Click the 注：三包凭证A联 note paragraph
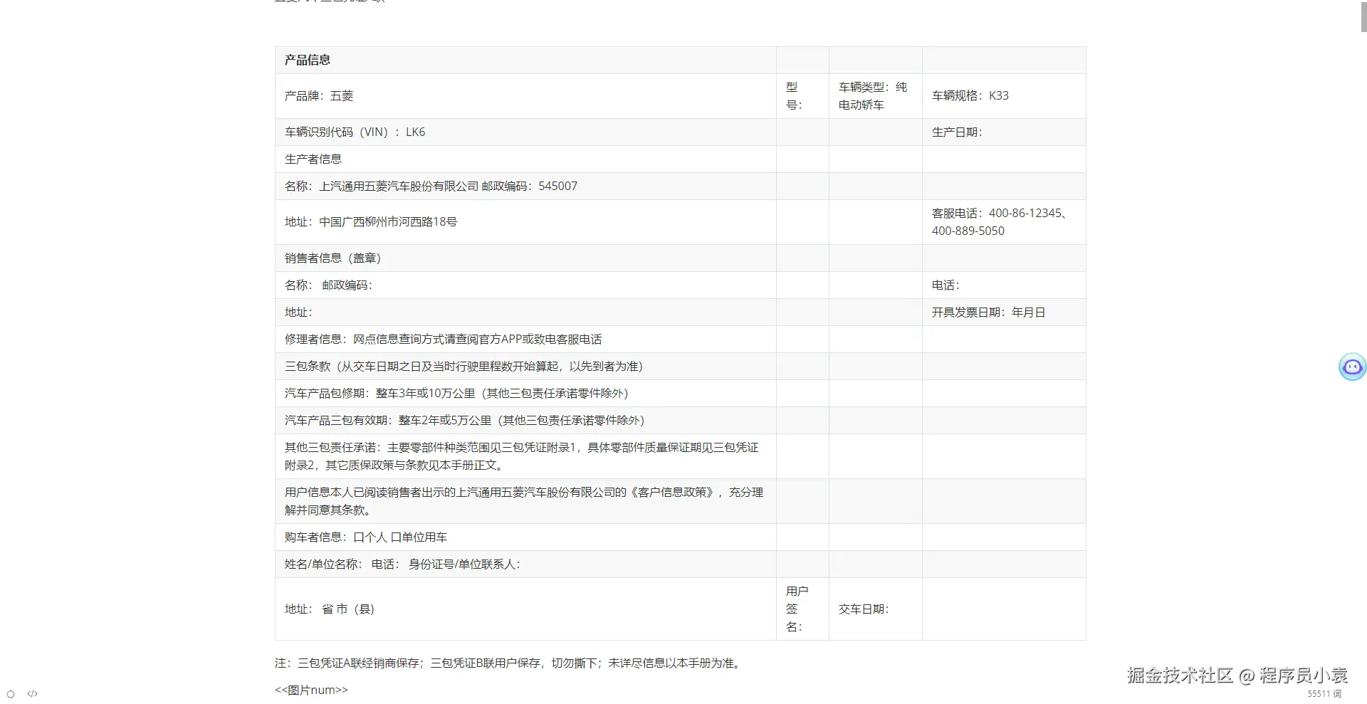Image resolution: width=1367 pixels, height=704 pixels. pyautogui.click(x=510, y=663)
